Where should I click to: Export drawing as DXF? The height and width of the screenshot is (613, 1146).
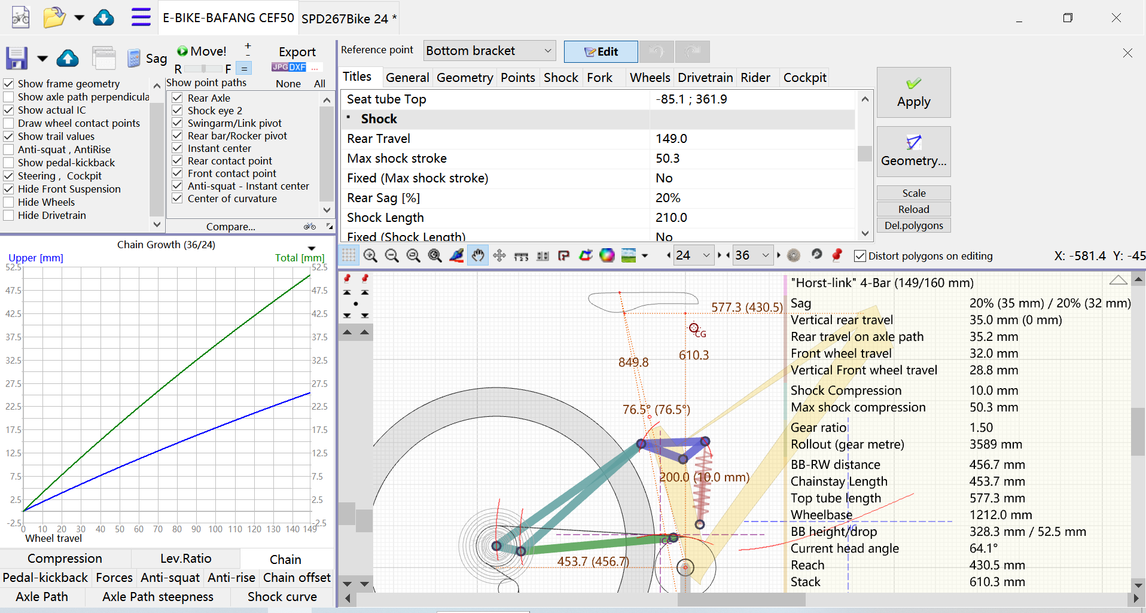(x=298, y=67)
